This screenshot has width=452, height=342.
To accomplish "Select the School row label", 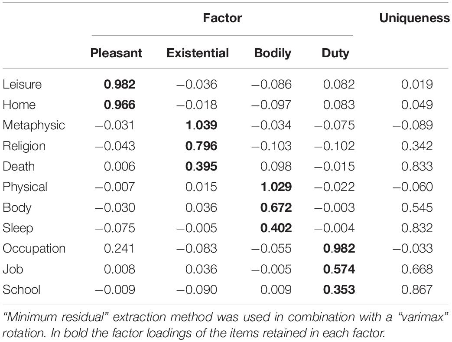I will tap(22, 289).
